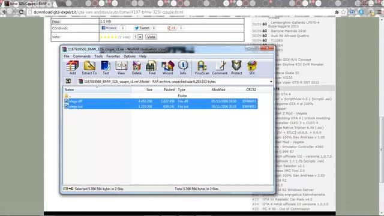
Task: Sort by the Packed column header
Action: [164, 89]
